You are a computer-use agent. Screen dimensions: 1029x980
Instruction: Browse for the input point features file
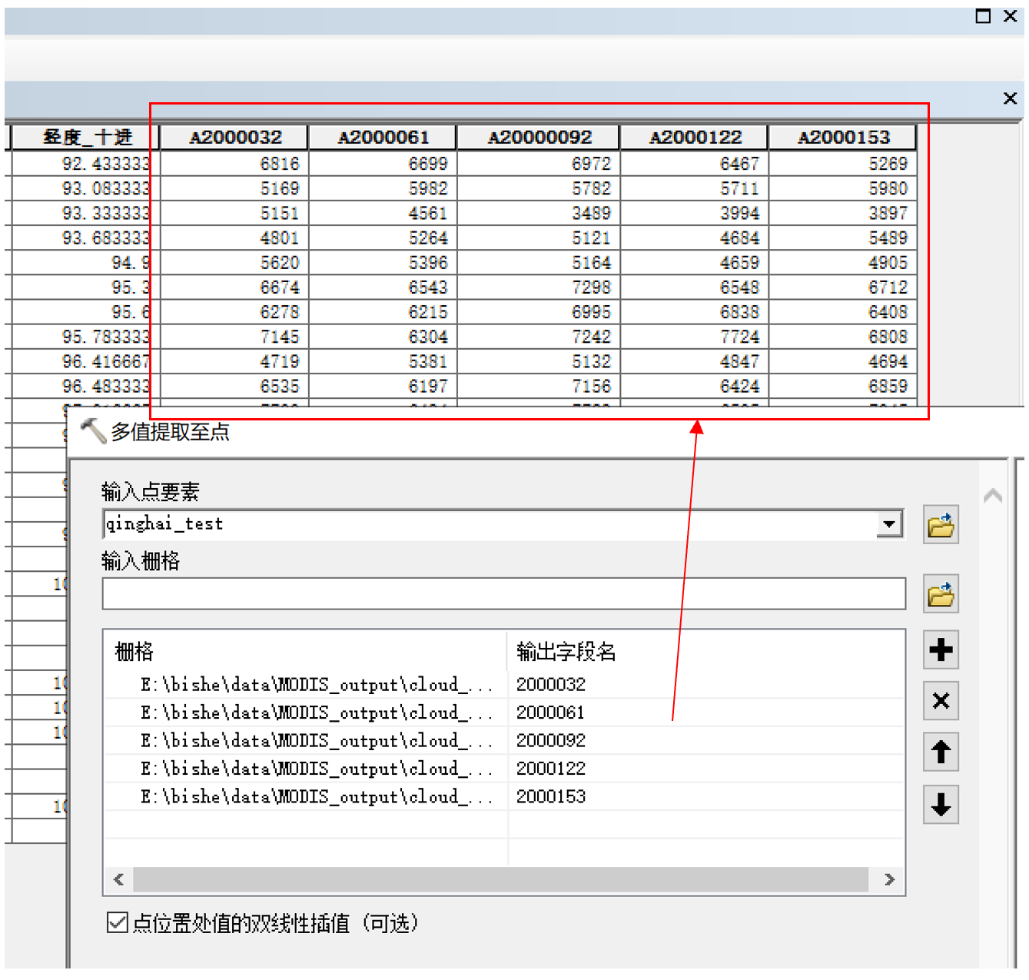tap(941, 523)
